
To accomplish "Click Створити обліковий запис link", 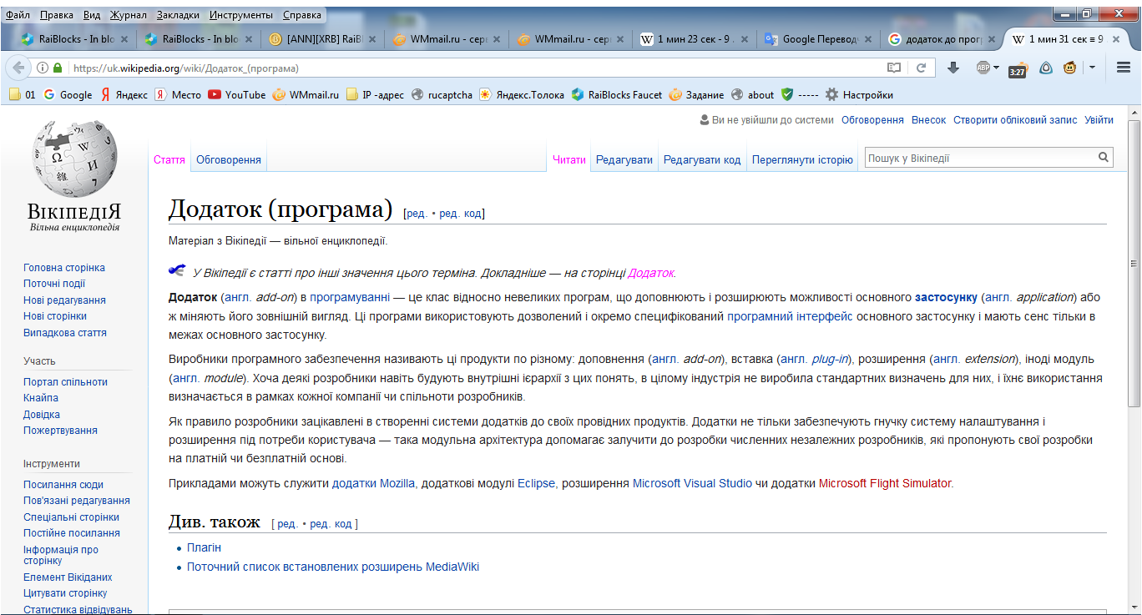I will (x=1015, y=120).
